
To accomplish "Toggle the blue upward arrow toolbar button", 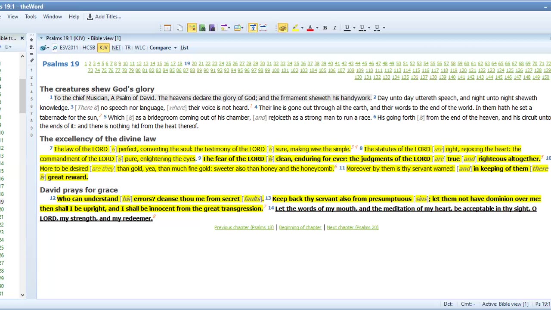I will pos(253,28).
